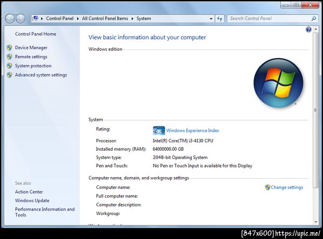
Task: Click the Computer name label
Action: (x=113, y=187)
